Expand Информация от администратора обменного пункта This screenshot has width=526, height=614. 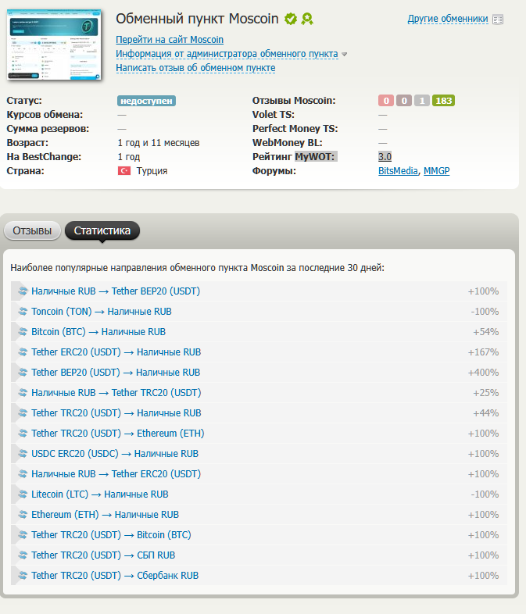pyautogui.click(x=227, y=54)
